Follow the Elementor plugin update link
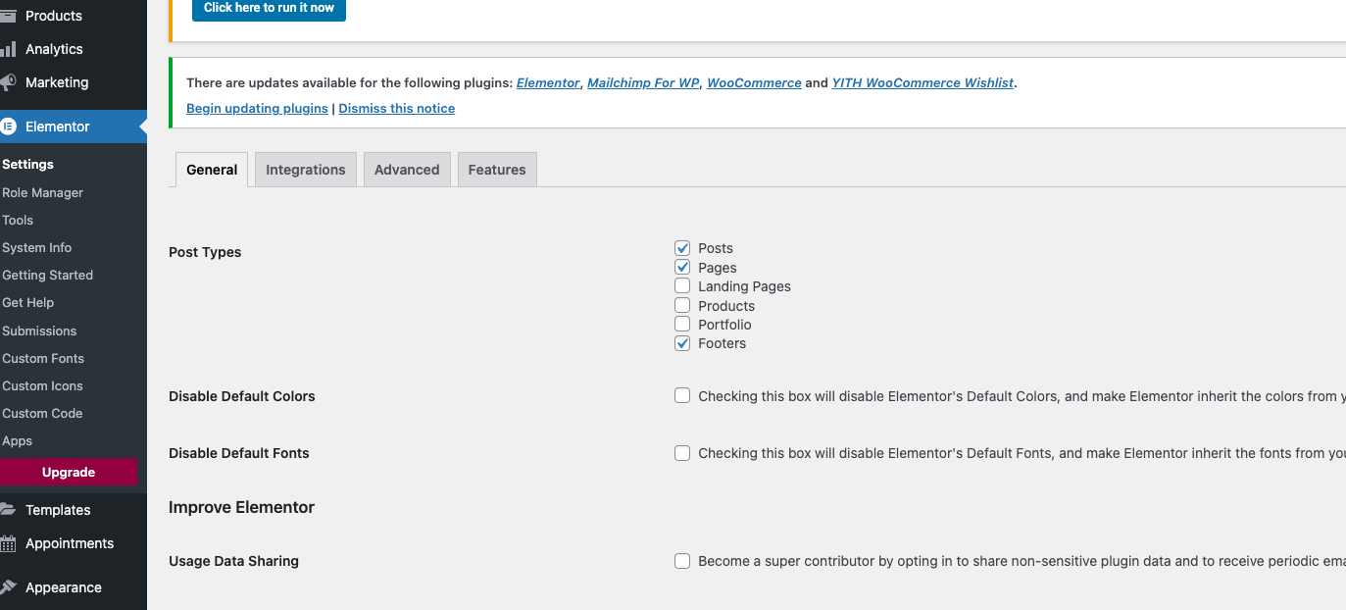Viewport: 1346px width, 610px height. [548, 83]
